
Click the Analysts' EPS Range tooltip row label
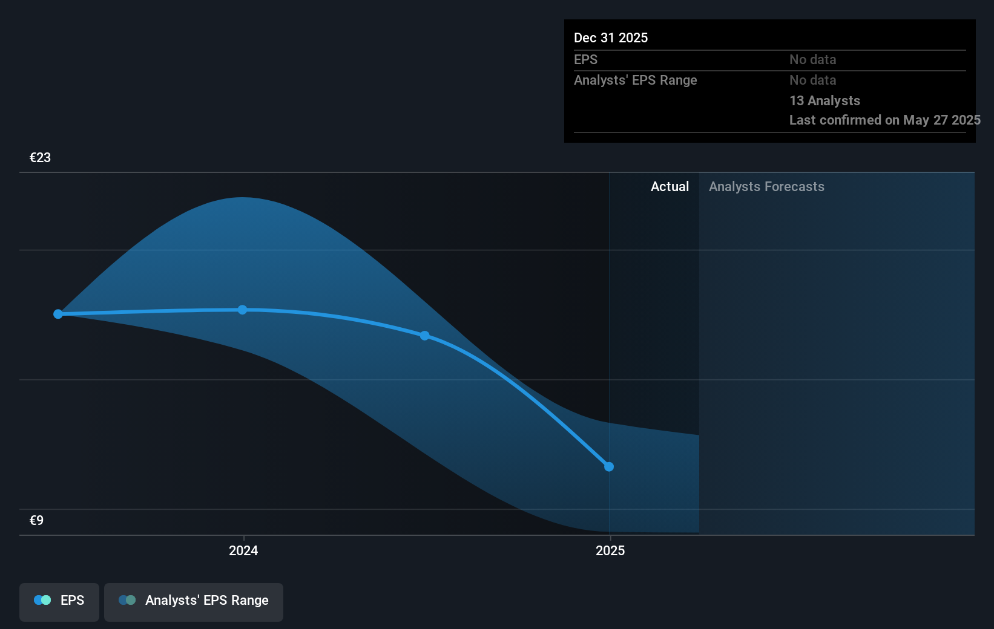[x=636, y=80]
